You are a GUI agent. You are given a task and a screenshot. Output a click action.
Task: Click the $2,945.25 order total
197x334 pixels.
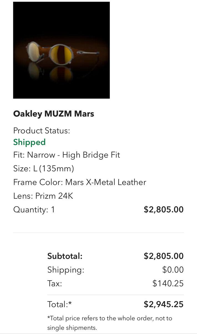163,304
